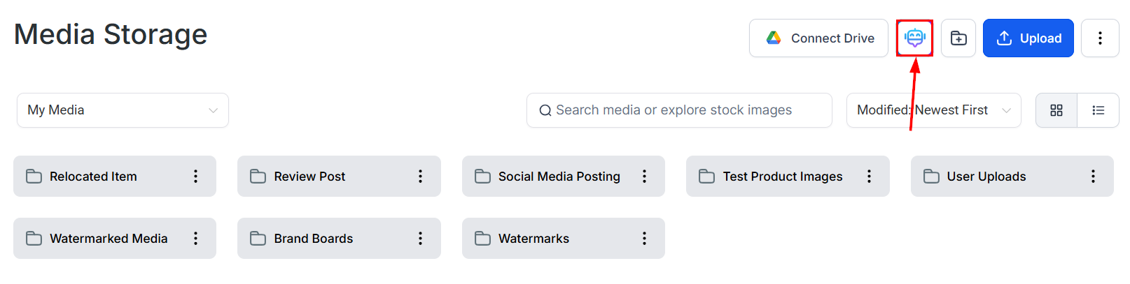Click the Upload button

tap(1028, 38)
